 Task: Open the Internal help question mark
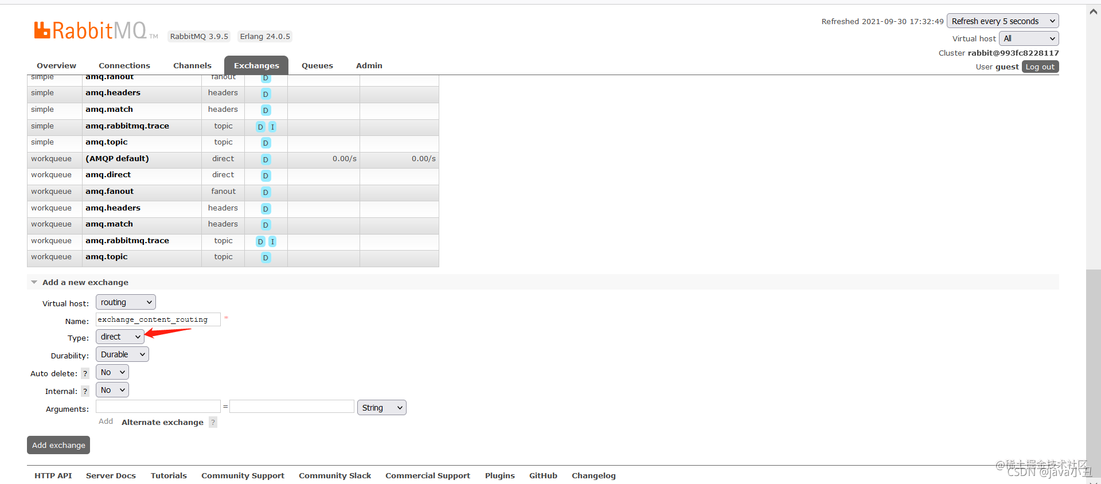(85, 391)
